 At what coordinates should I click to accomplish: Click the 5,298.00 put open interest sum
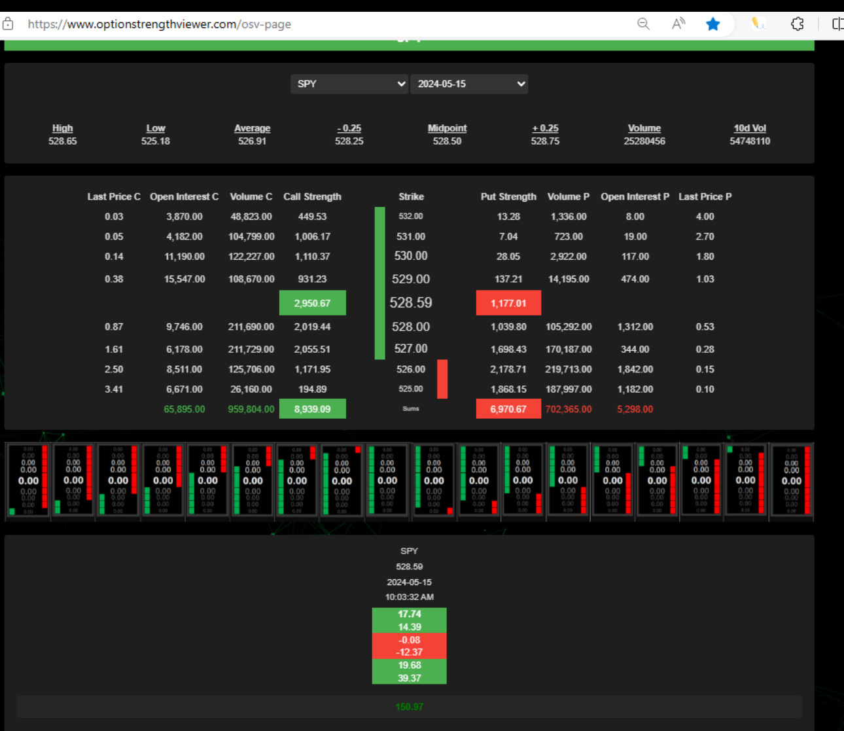635,409
